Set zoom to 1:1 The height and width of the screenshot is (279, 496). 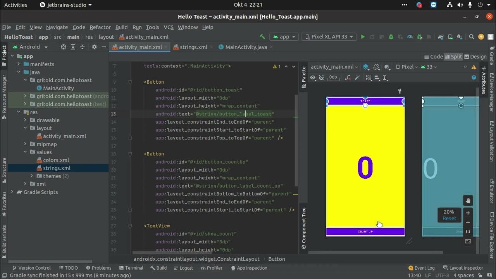click(468, 232)
